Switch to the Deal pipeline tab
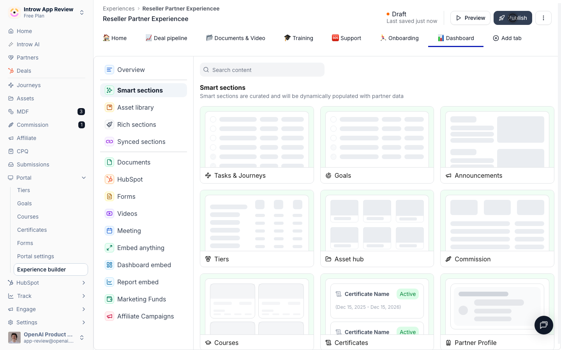The image size is (561, 350). 166,38
